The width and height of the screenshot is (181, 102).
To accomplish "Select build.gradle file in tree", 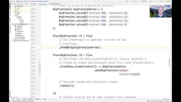I will click(x=19, y=31).
